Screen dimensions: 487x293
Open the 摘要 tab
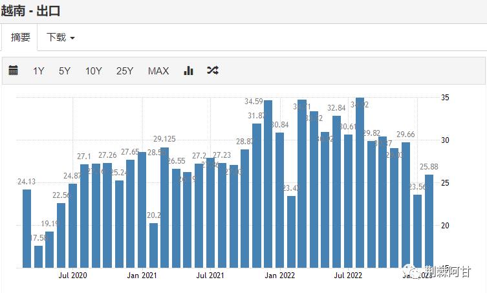(21, 38)
